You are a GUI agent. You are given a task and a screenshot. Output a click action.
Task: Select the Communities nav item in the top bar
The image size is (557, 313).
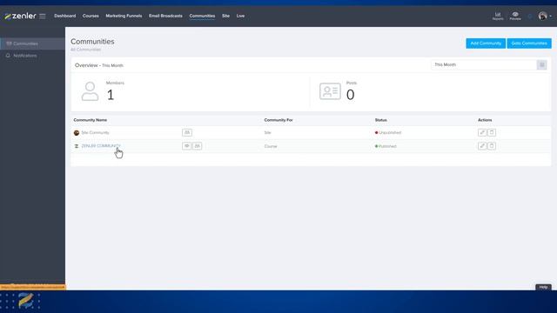tap(202, 16)
